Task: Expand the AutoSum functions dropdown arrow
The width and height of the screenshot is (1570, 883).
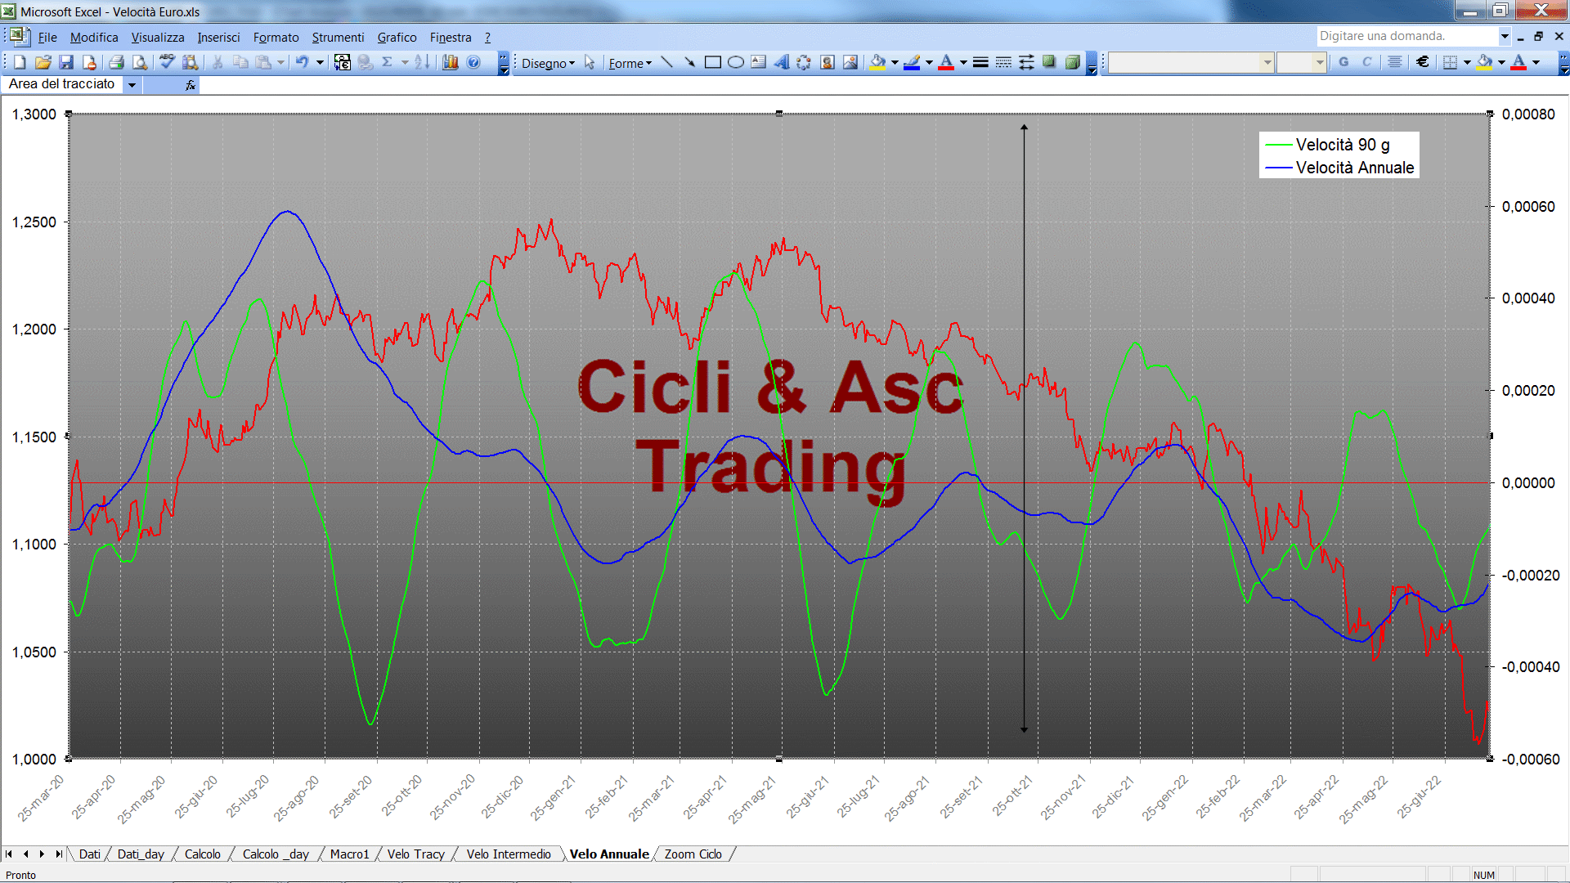Action: pos(405,62)
